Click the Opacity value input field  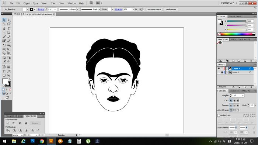(x=128, y=9)
